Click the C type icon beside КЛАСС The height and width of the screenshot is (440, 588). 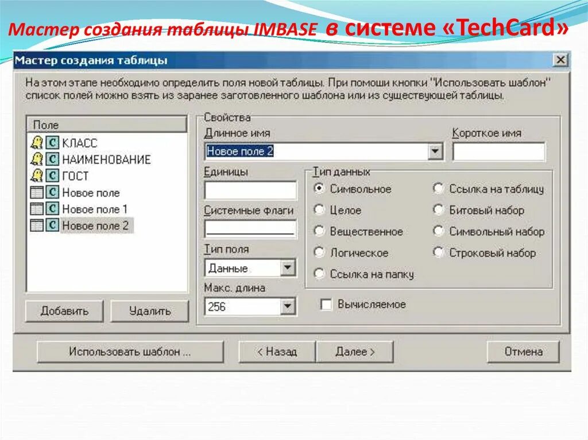52,142
